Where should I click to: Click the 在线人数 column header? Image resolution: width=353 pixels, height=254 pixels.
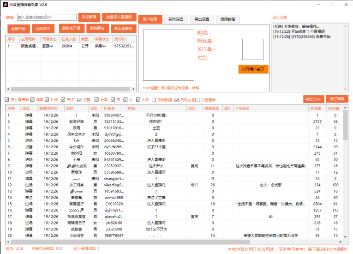tap(70, 39)
